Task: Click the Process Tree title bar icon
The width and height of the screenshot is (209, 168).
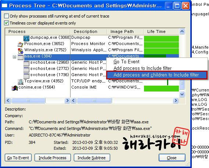Action: point(4,5)
